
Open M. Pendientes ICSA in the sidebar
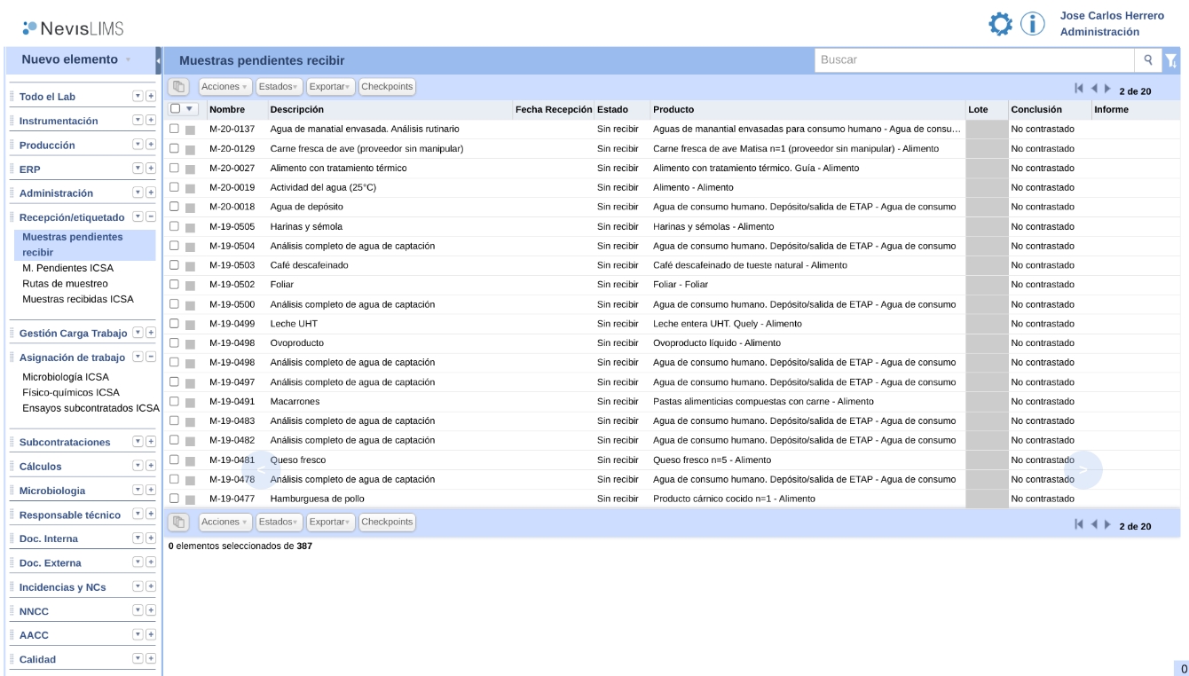67,268
